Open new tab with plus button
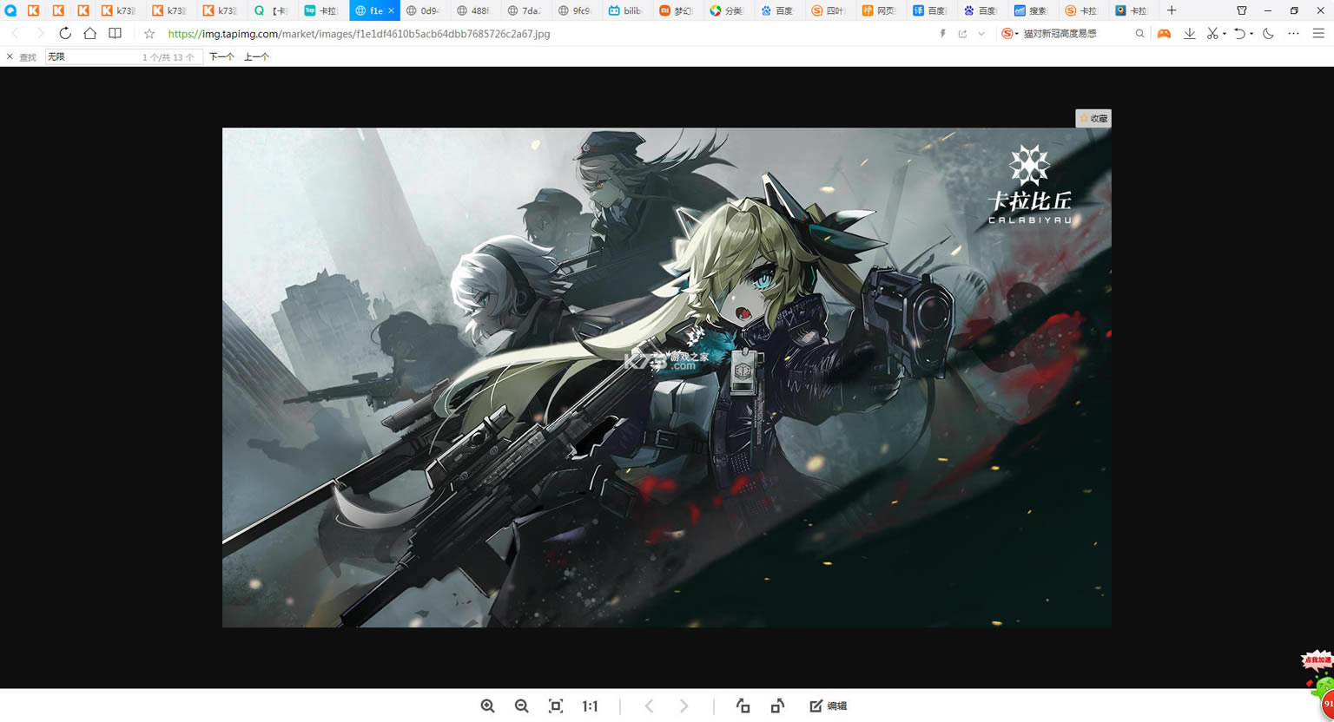 [x=1171, y=10]
